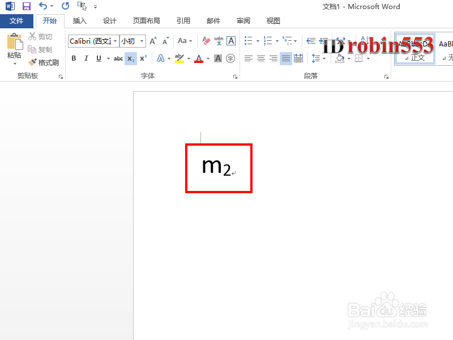Shrink font size with smaller A icon
The width and height of the screenshot is (453, 340).
tap(165, 41)
